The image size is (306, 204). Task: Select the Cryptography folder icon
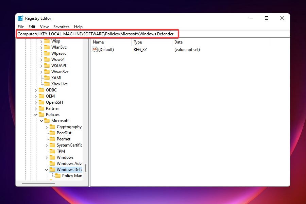pyautogui.click(x=53, y=126)
